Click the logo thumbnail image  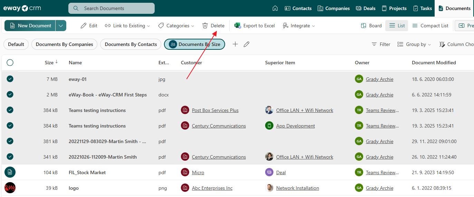pos(10,188)
